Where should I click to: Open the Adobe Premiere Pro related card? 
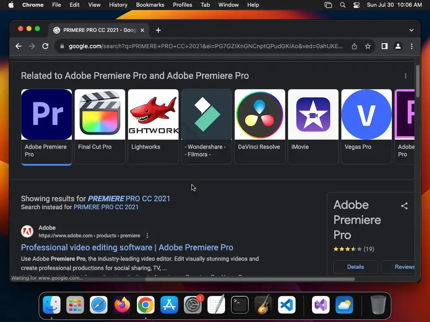47,127
